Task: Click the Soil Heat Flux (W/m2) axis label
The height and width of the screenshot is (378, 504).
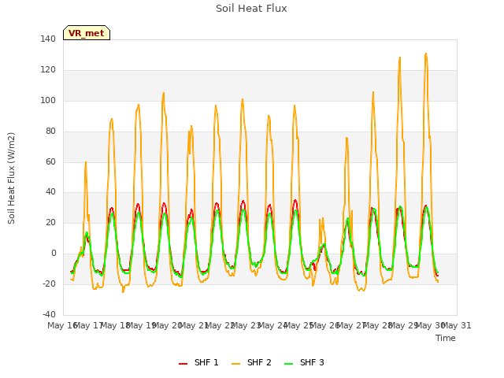Action: 11,178
